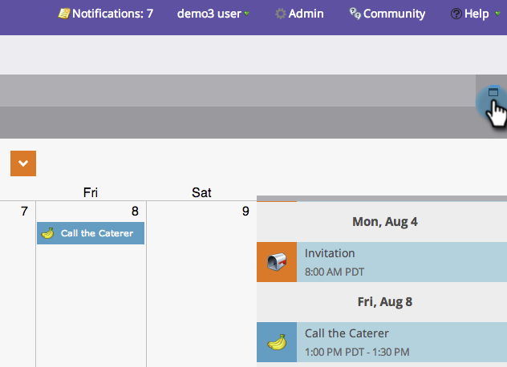Click the Admin gear icon
This screenshot has height=367, width=507.
[x=280, y=14]
